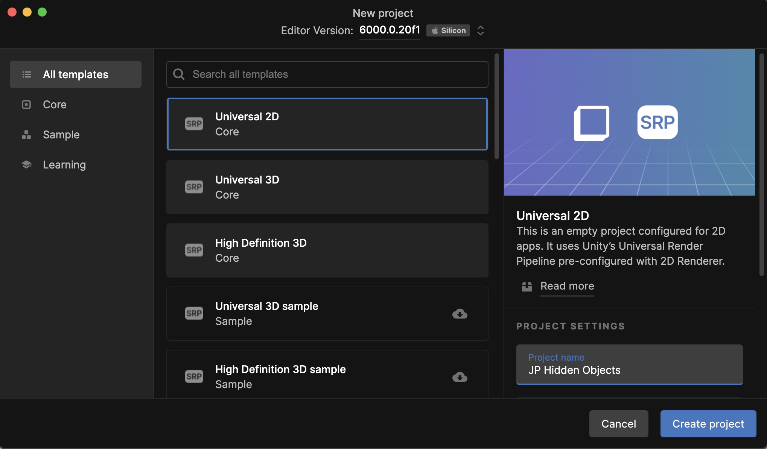Click the PROJECT SETTINGS heading
The height and width of the screenshot is (449, 767).
pyautogui.click(x=571, y=326)
